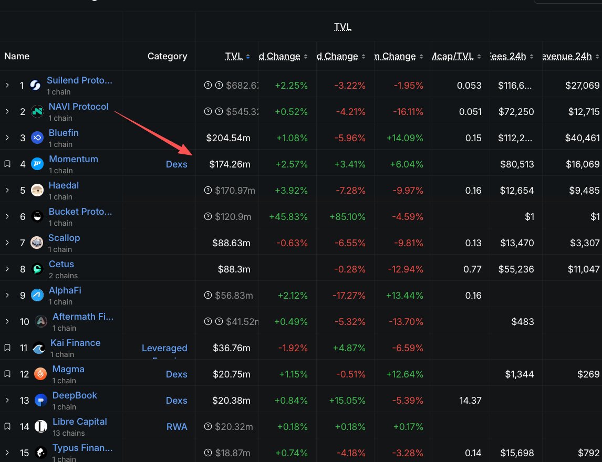Click the Suilend protocol logo icon
Viewport: 602px width, 462px height.
35,85
